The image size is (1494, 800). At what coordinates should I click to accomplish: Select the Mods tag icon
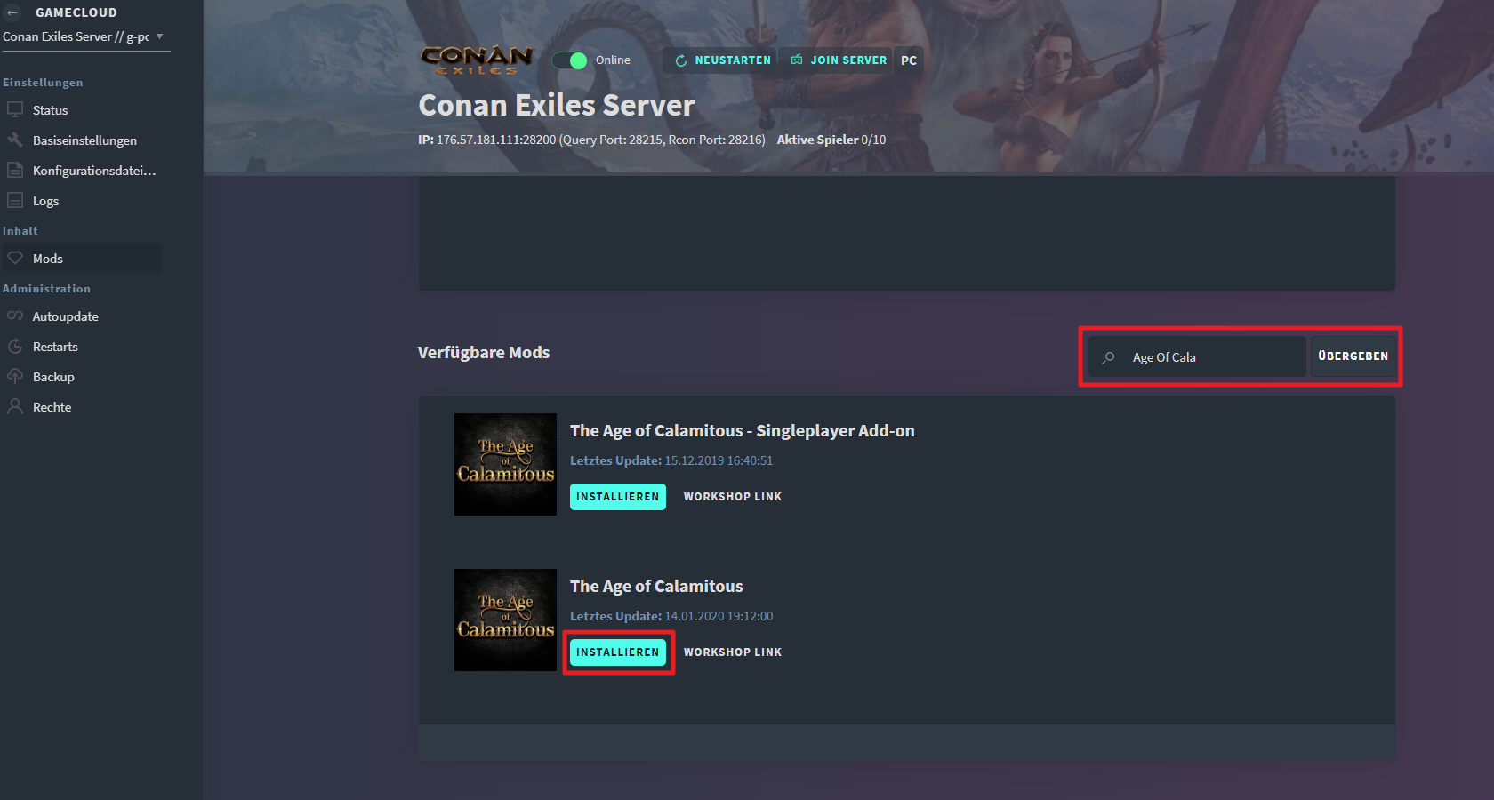click(14, 258)
